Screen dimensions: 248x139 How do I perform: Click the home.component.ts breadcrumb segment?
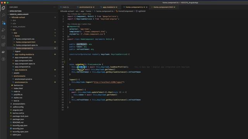point(105,11)
